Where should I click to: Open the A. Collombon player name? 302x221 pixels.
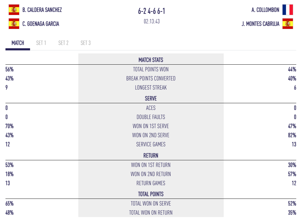[265, 10]
